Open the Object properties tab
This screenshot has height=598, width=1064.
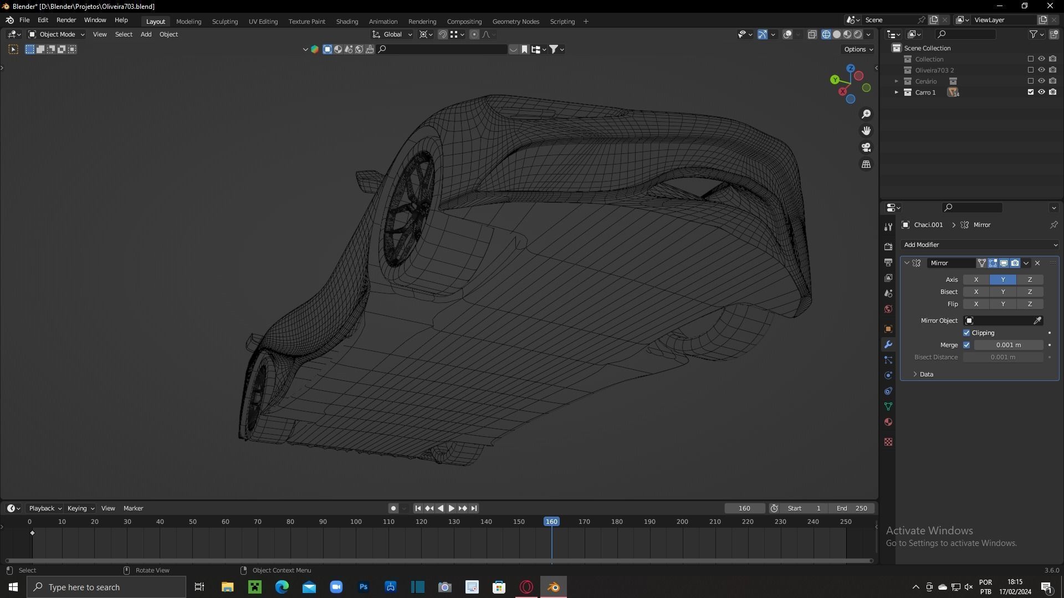point(888,329)
